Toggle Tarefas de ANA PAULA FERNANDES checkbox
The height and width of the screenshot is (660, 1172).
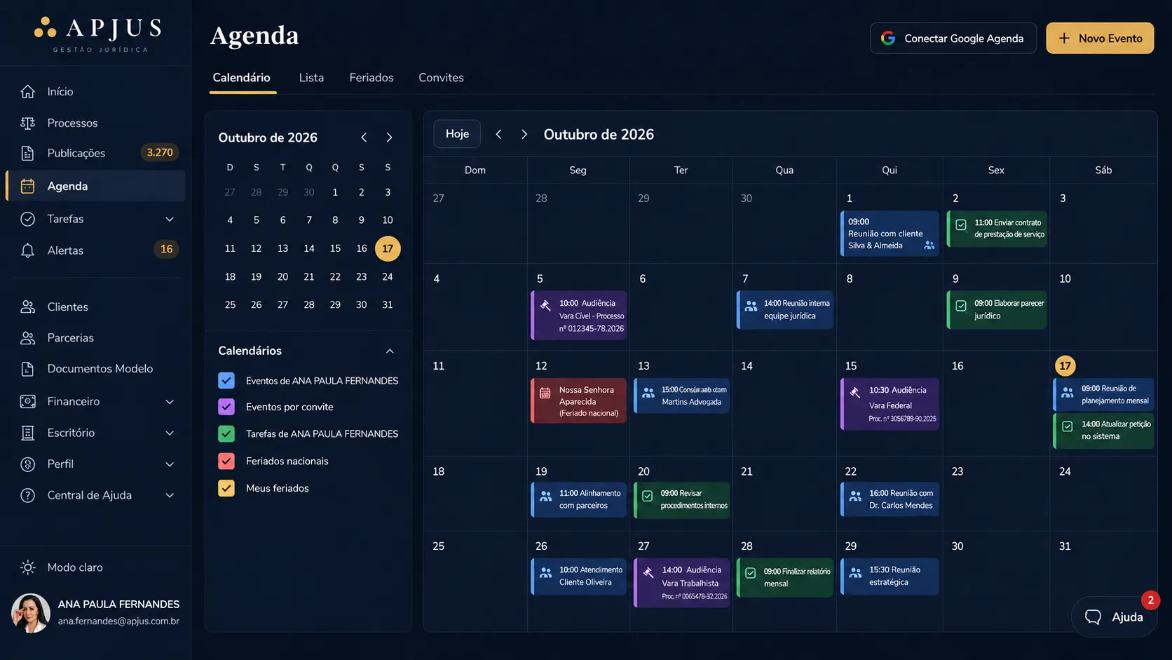(226, 433)
